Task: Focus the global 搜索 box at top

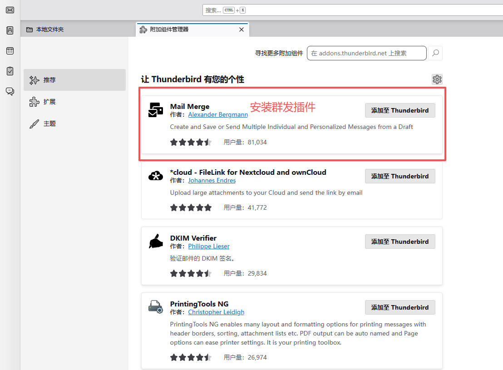Action: [353, 10]
